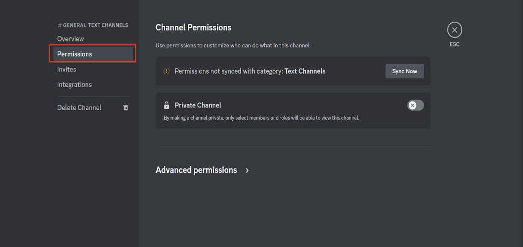Open the Integrations settings page
This screenshot has height=247, width=523.
coord(75,84)
